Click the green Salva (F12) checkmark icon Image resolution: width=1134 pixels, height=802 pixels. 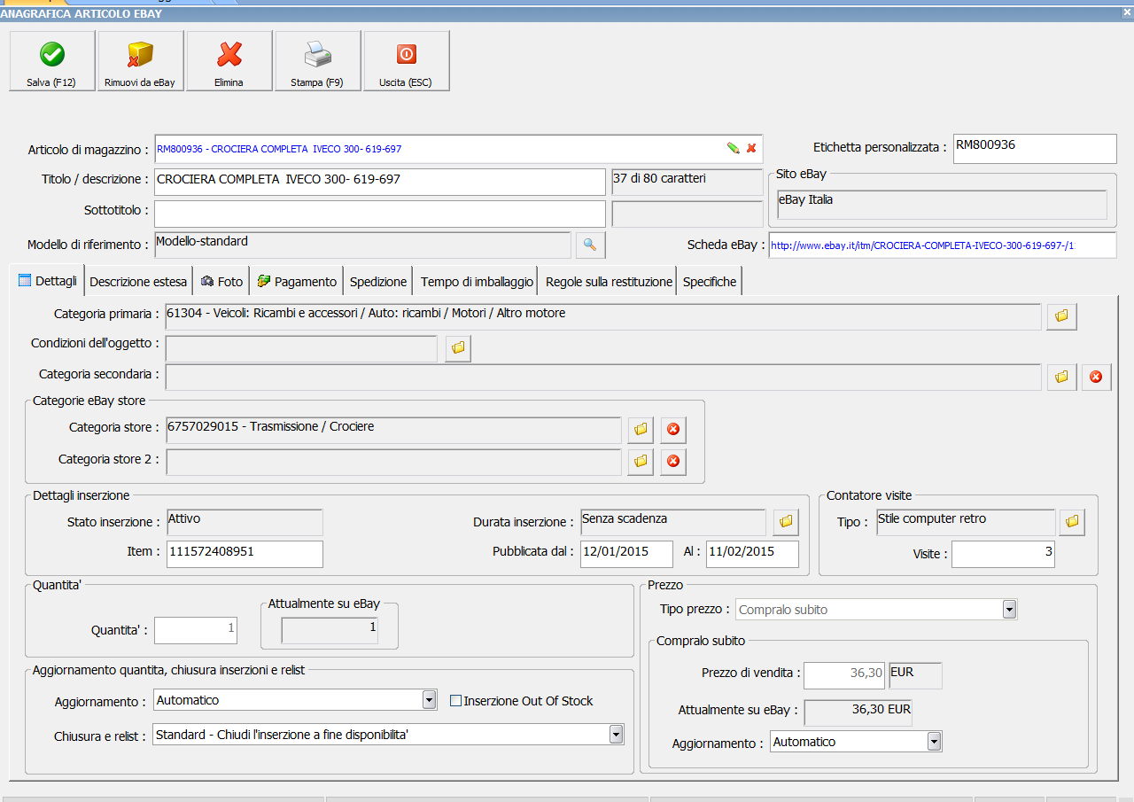point(52,56)
